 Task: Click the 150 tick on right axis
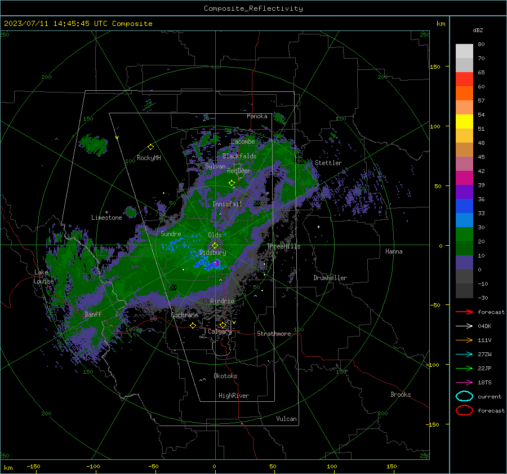(x=435, y=67)
